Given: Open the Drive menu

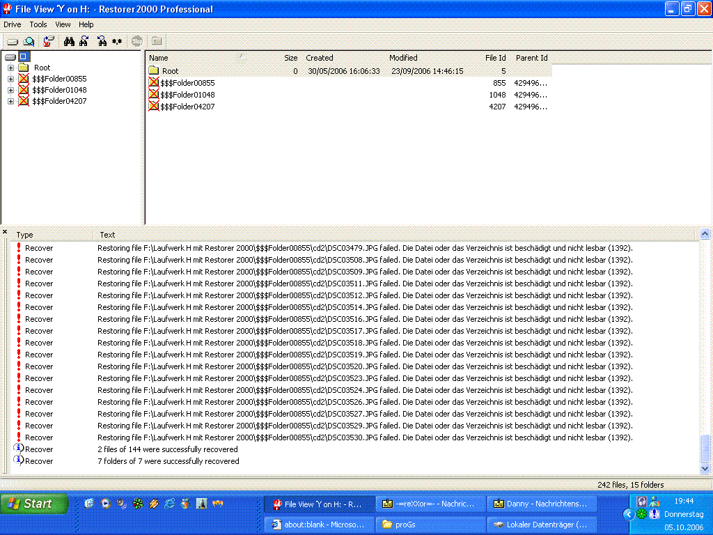Looking at the screenshot, I should (13, 24).
